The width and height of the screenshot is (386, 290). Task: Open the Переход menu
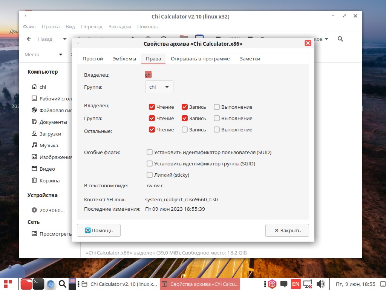(92, 27)
